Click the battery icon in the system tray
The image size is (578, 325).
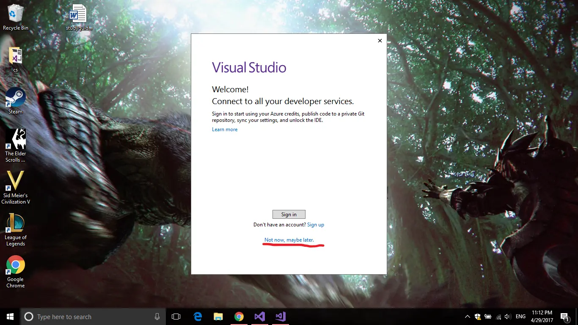coord(488,317)
